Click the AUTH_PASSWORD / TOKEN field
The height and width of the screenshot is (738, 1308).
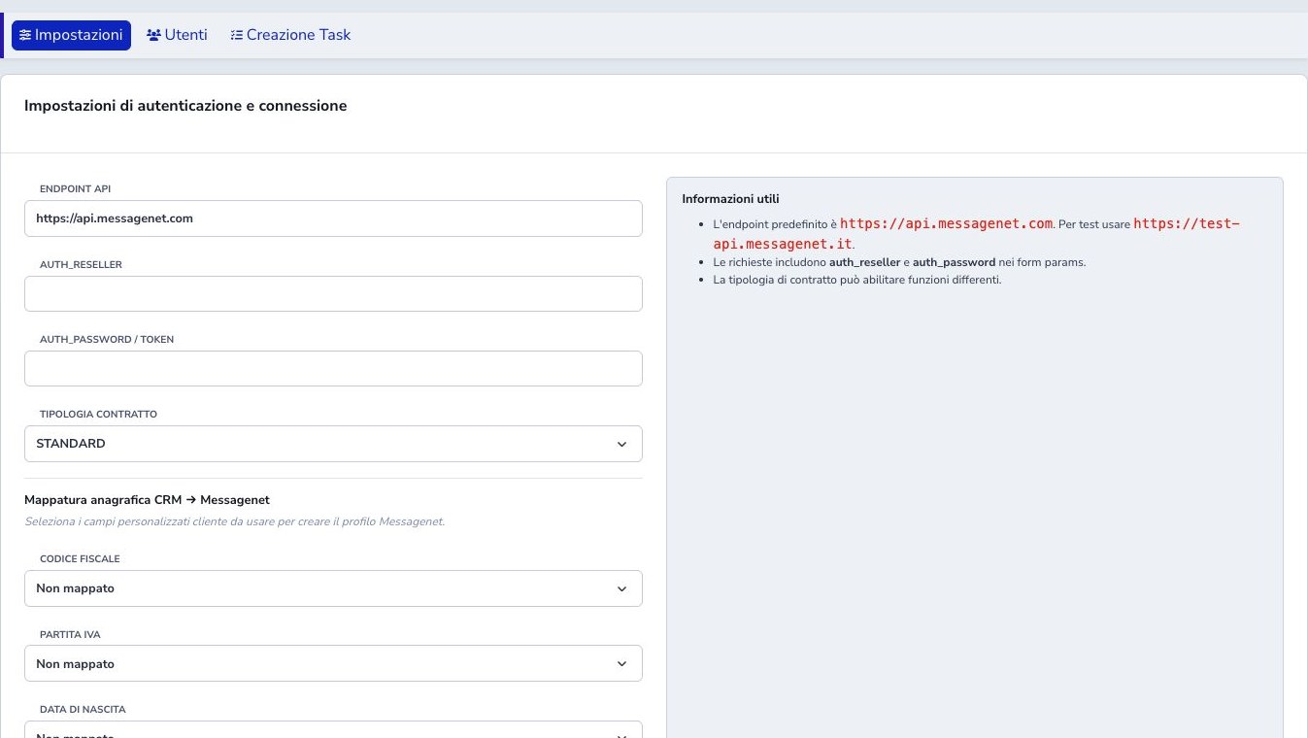[x=333, y=368]
